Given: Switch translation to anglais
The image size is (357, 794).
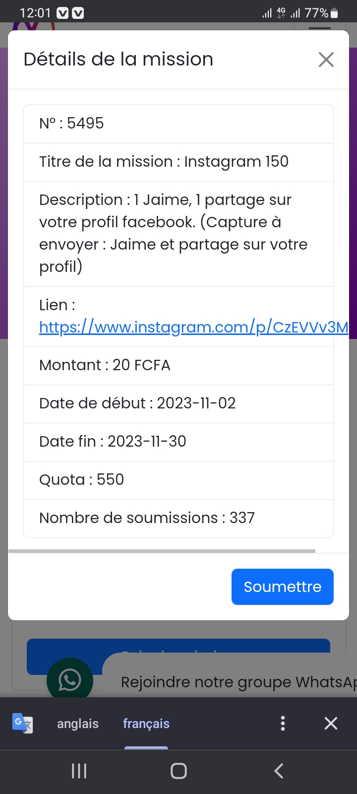Looking at the screenshot, I should pos(78,724).
